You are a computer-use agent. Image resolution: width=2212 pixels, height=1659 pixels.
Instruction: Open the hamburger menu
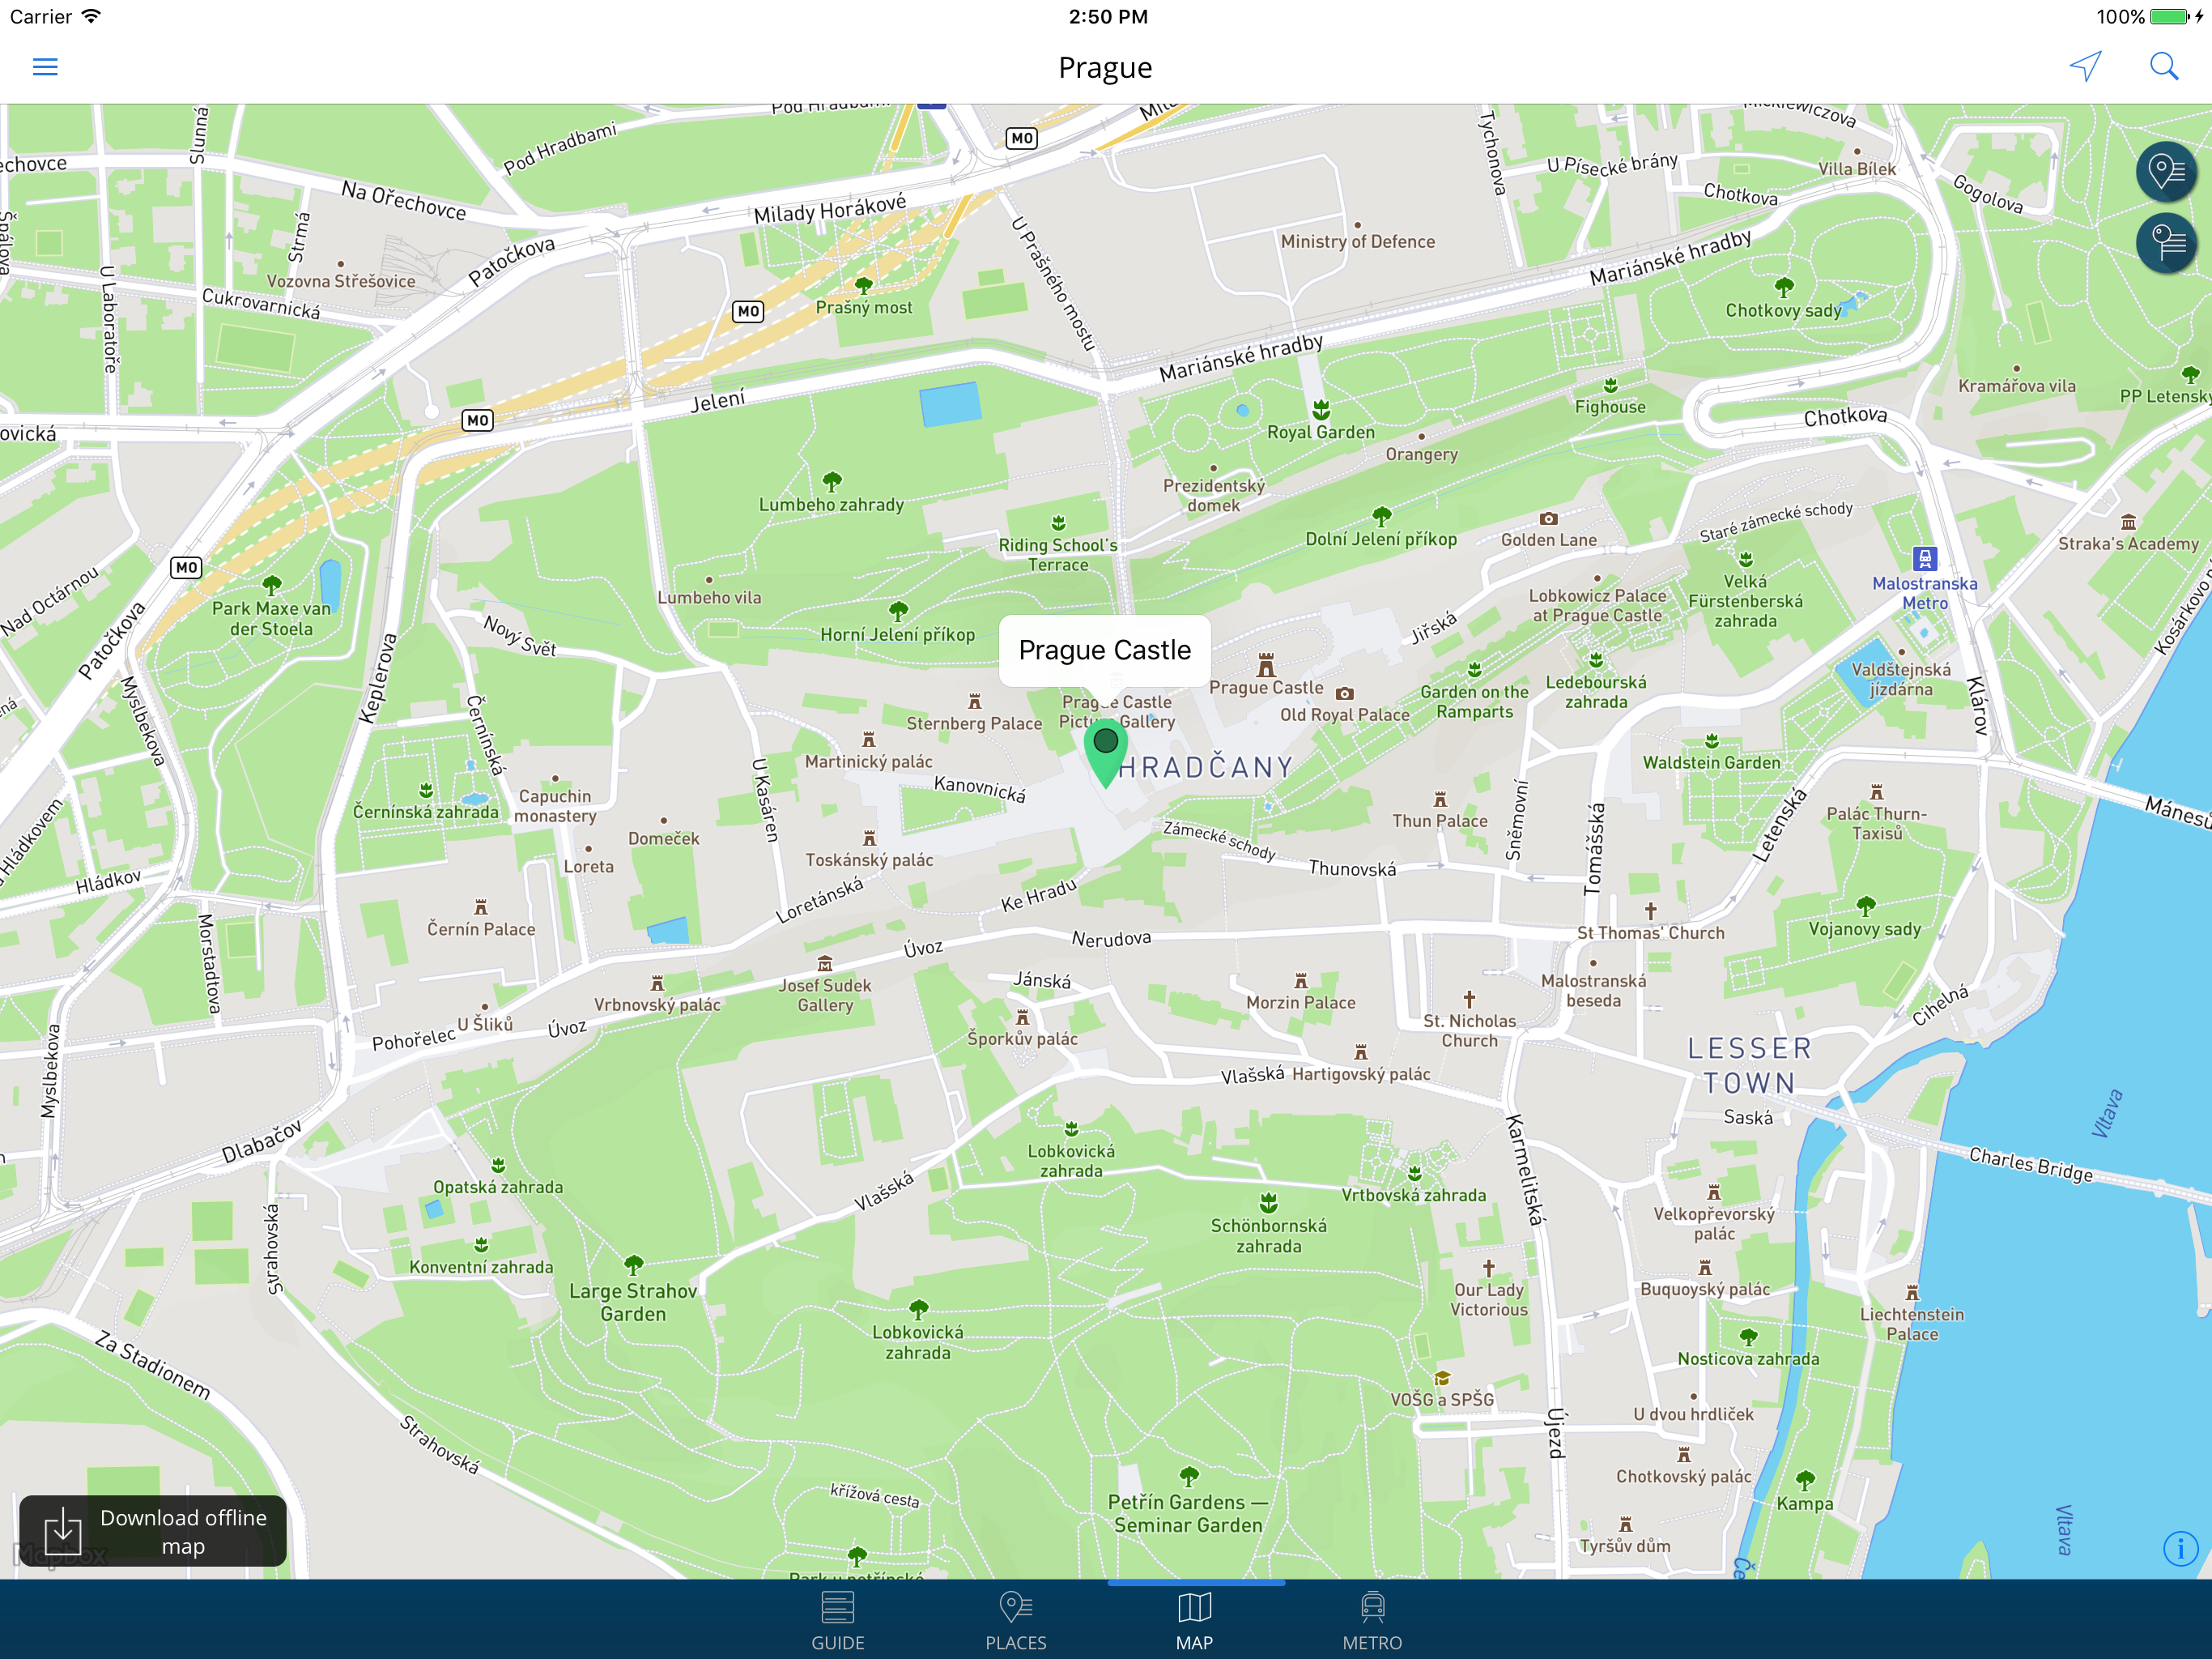[x=45, y=67]
